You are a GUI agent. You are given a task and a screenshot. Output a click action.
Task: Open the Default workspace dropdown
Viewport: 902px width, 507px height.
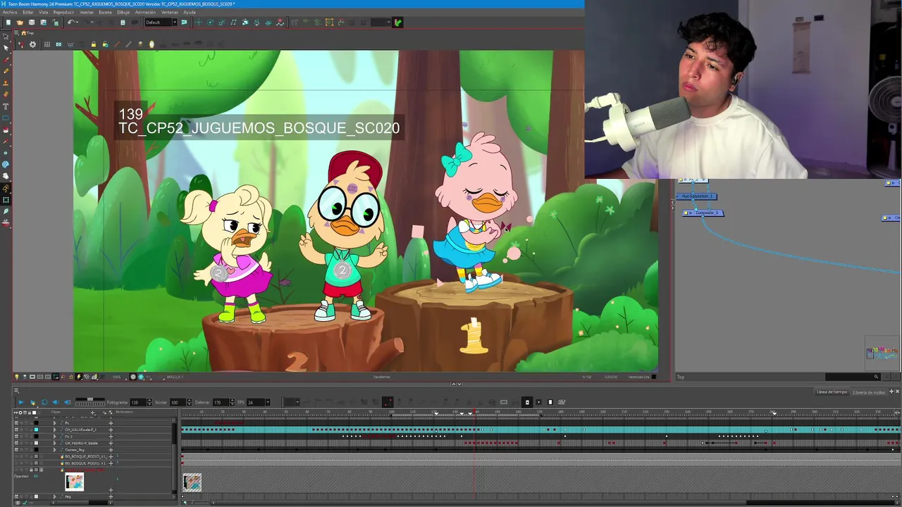161,23
